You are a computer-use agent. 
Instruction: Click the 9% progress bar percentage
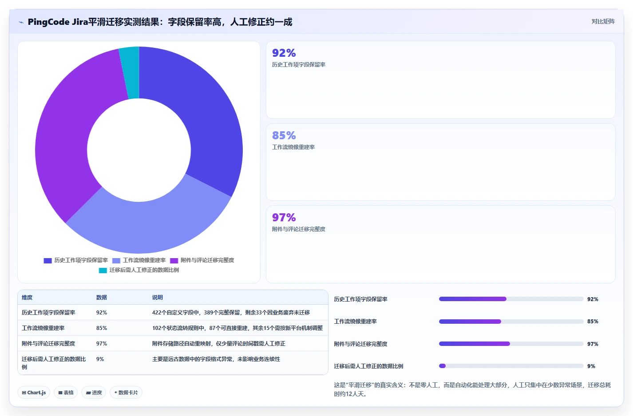(591, 366)
